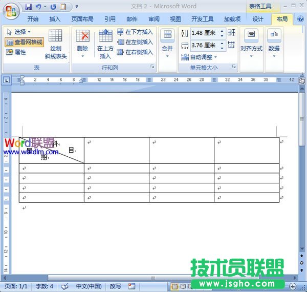The image size is (307, 292).
Task: Toggle 改写 overtype mode
Action: [115, 286]
